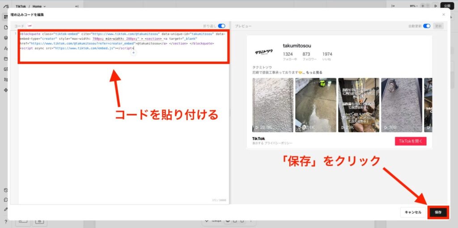Viewport: 458px width, 228px height.
Task: Click the 公開 publish button
Action: [x=447, y=6]
